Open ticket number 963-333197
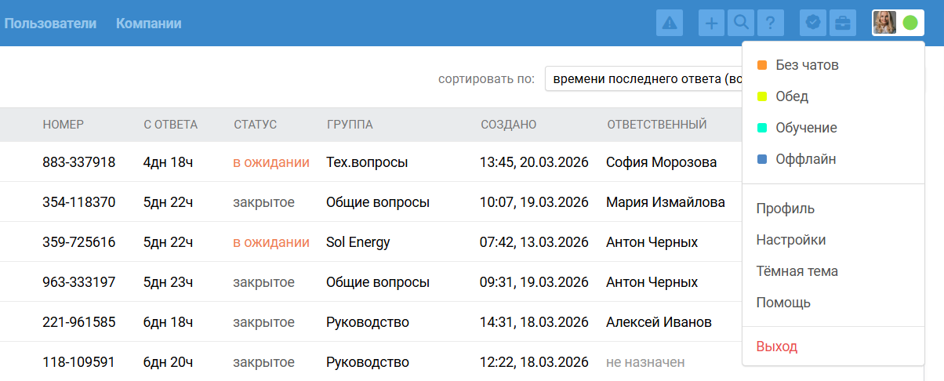 tap(79, 282)
